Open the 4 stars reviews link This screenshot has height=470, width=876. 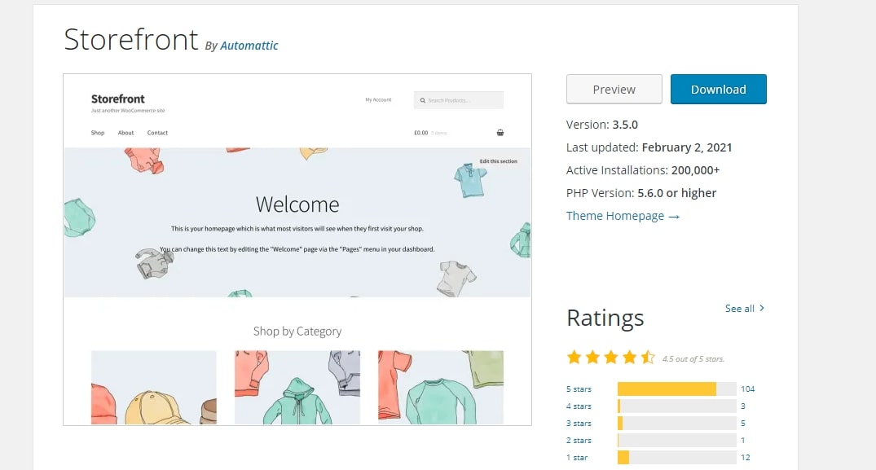[579, 406]
